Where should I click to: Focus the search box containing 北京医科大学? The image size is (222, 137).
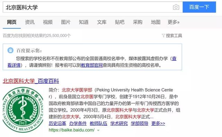(x=93, y=7)
